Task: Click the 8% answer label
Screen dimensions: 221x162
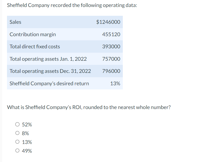Action: pyautogui.click(x=26, y=133)
